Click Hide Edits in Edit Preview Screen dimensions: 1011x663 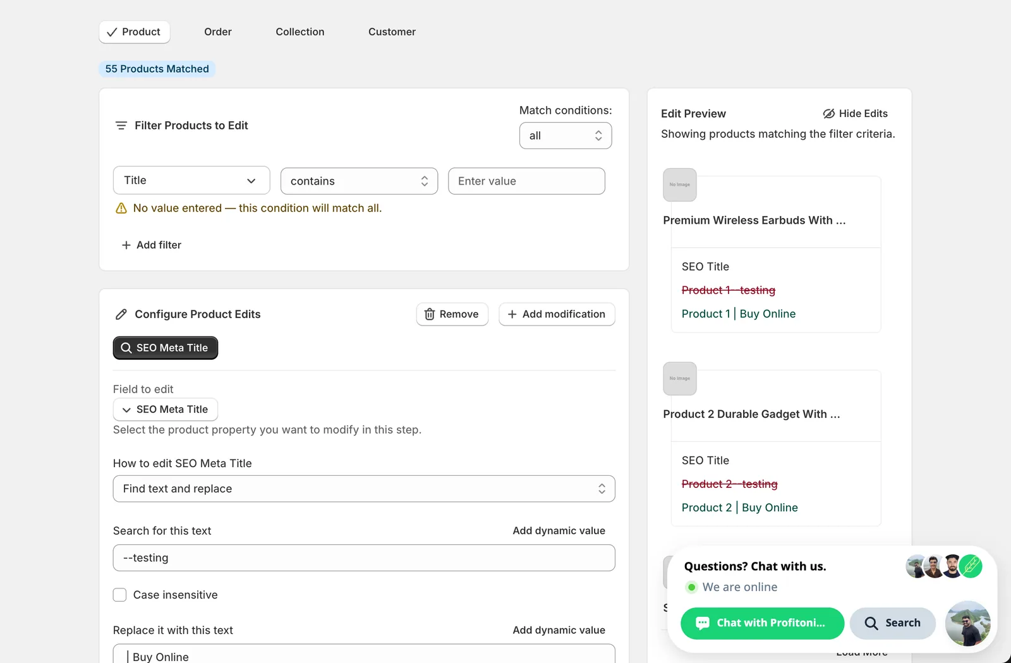(x=856, y=114)
